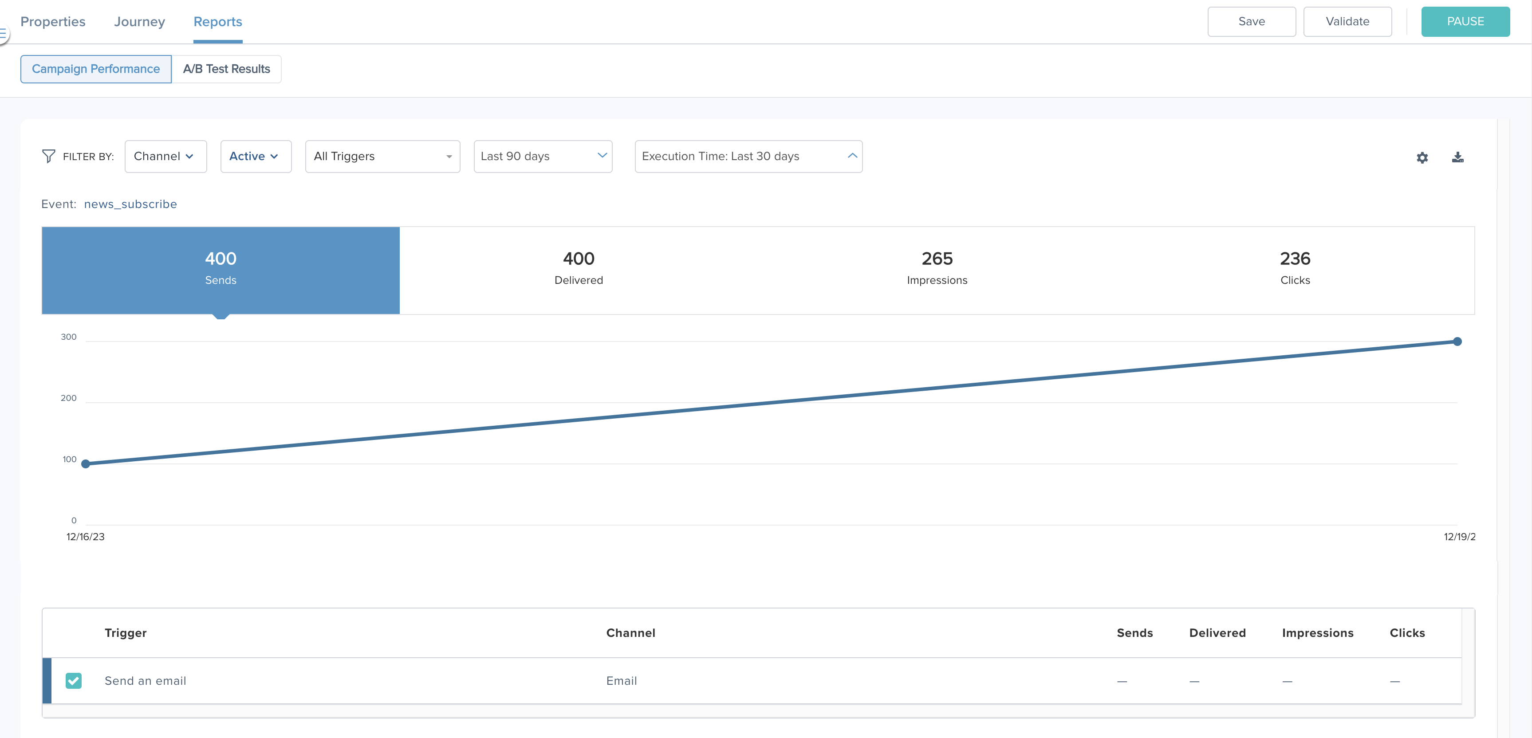1532x738 pixels.
Task: Click the Email channel cell
Action: (622, 680)
